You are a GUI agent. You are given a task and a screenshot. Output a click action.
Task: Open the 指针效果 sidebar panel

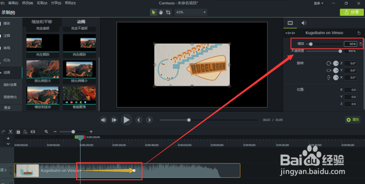click(x=10, y=85)
